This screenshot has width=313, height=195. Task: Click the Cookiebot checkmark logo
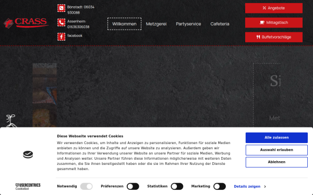[28, 154]
